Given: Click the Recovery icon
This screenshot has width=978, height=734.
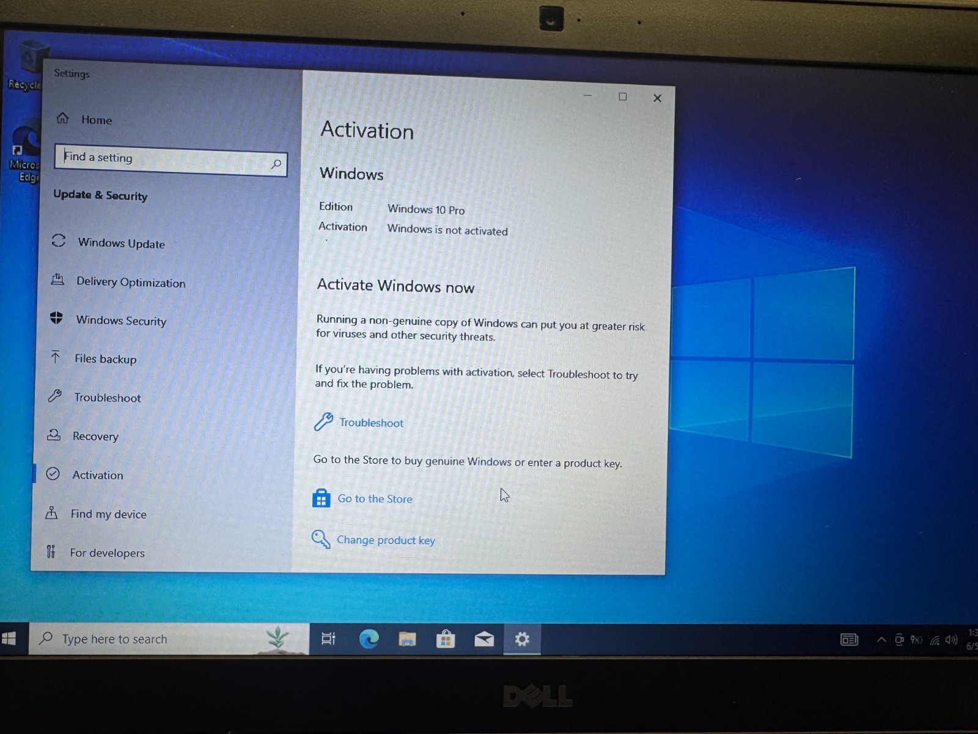Looking at the screenshot, I should [54, 435].
